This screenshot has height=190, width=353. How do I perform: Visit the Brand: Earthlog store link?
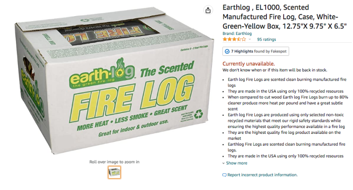237,34
